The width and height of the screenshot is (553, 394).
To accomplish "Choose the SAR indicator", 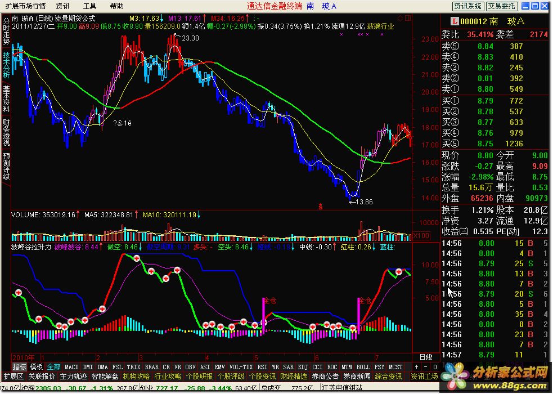I will point(289,367).
